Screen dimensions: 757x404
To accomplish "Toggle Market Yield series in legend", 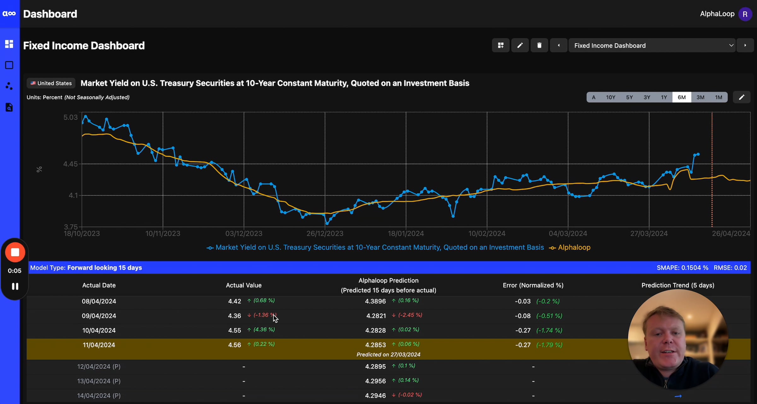I will click(x=375, y=248).
